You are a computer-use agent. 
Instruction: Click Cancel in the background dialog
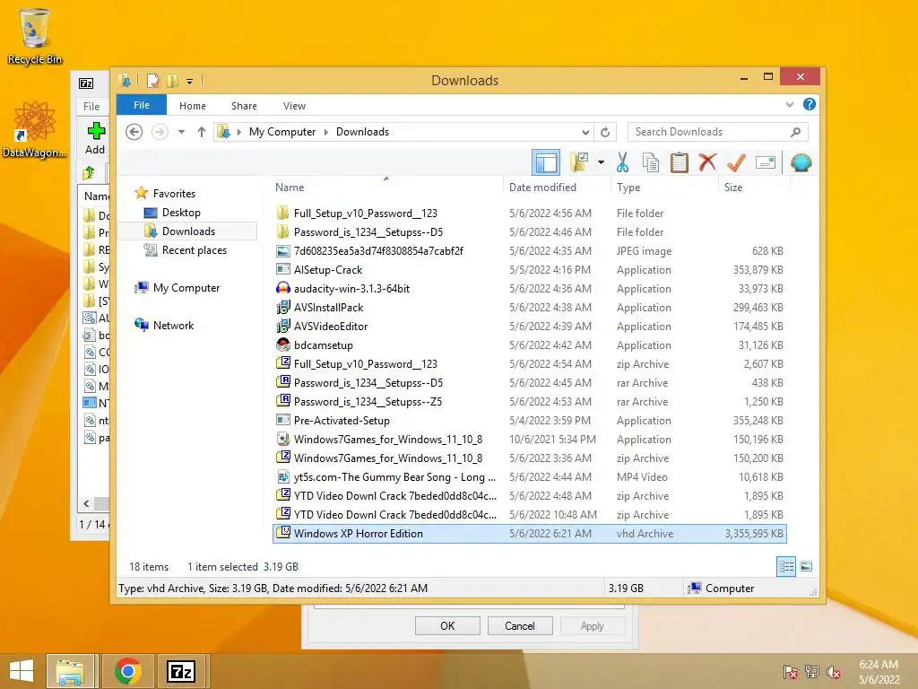519,625
